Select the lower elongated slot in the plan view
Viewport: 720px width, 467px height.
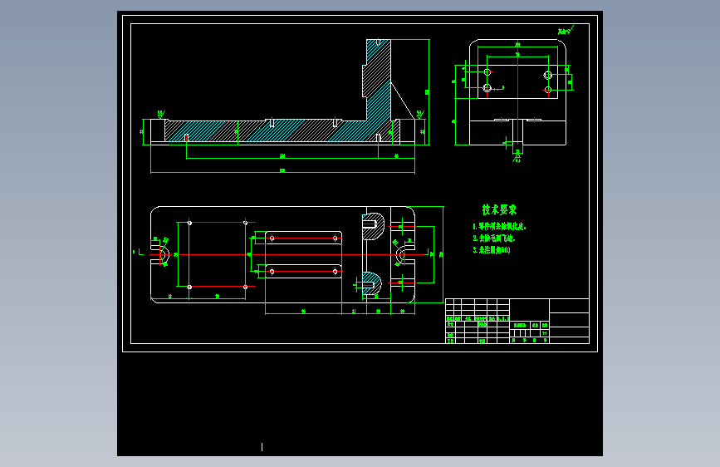(303, 271)
